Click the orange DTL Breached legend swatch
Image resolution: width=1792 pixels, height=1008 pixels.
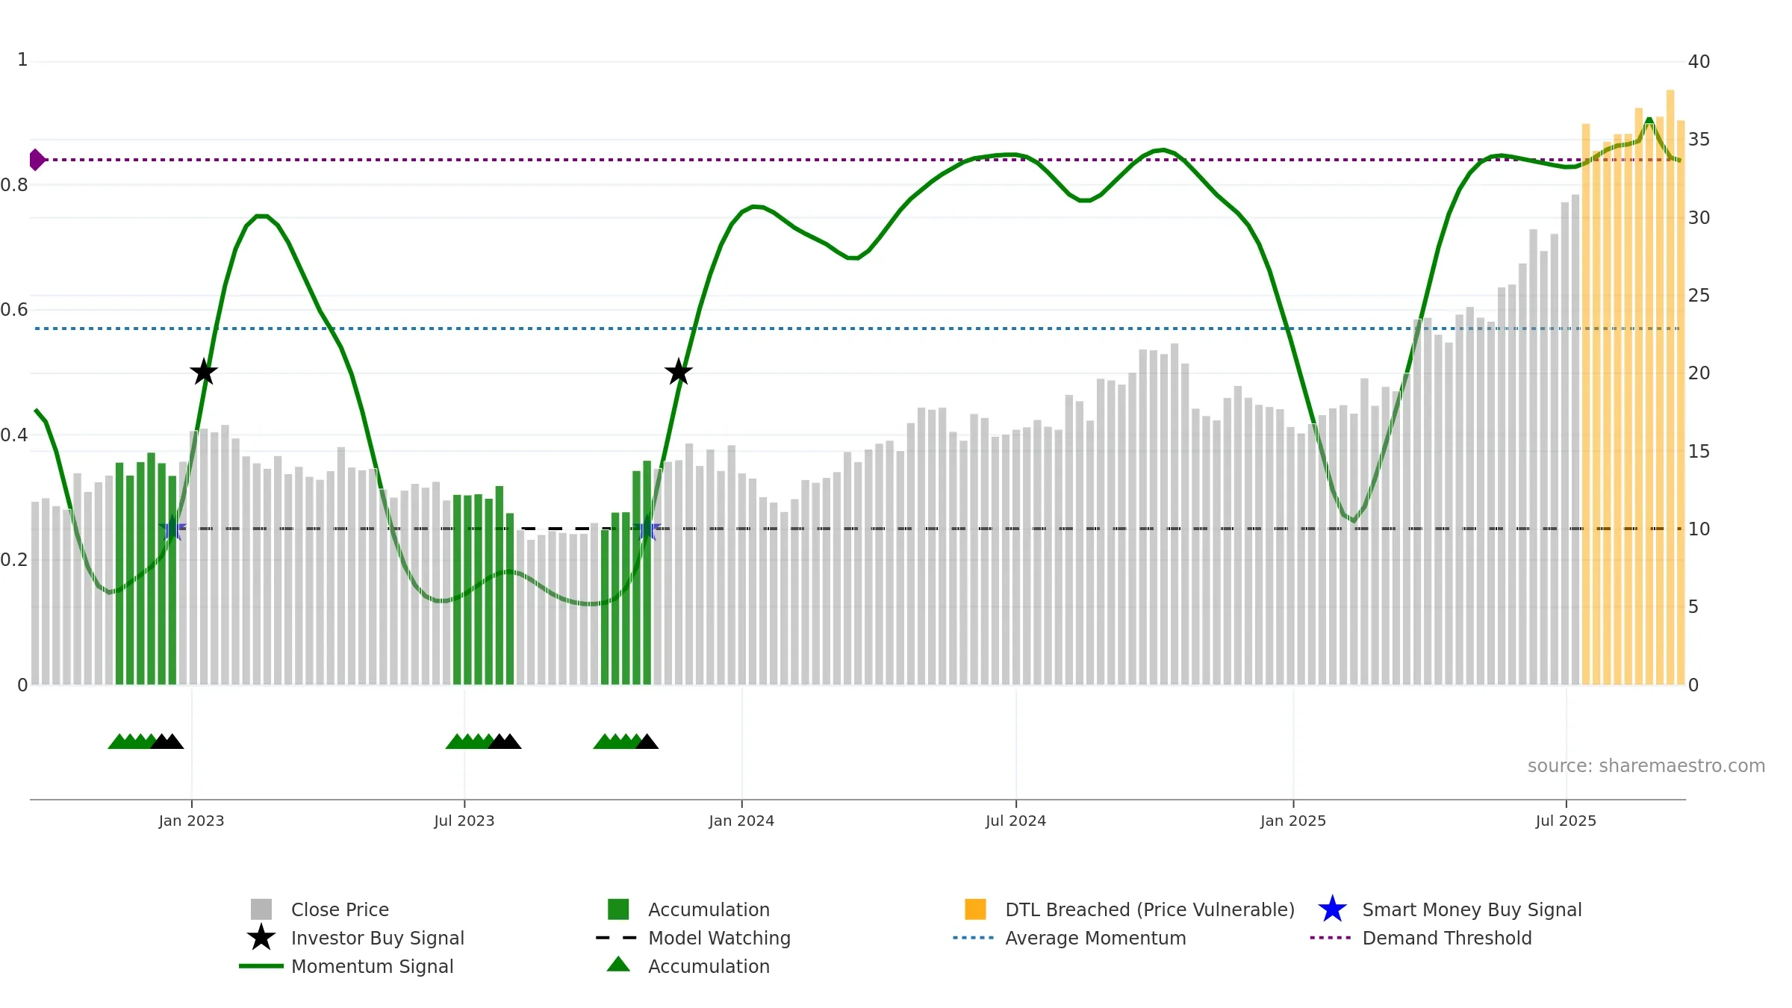[975, 909]
